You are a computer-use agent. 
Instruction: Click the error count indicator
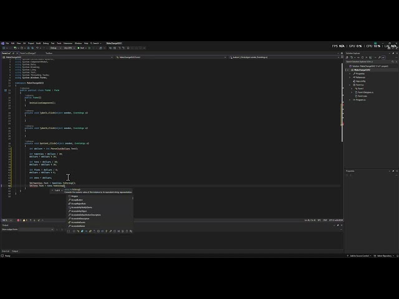pos(19,220)
